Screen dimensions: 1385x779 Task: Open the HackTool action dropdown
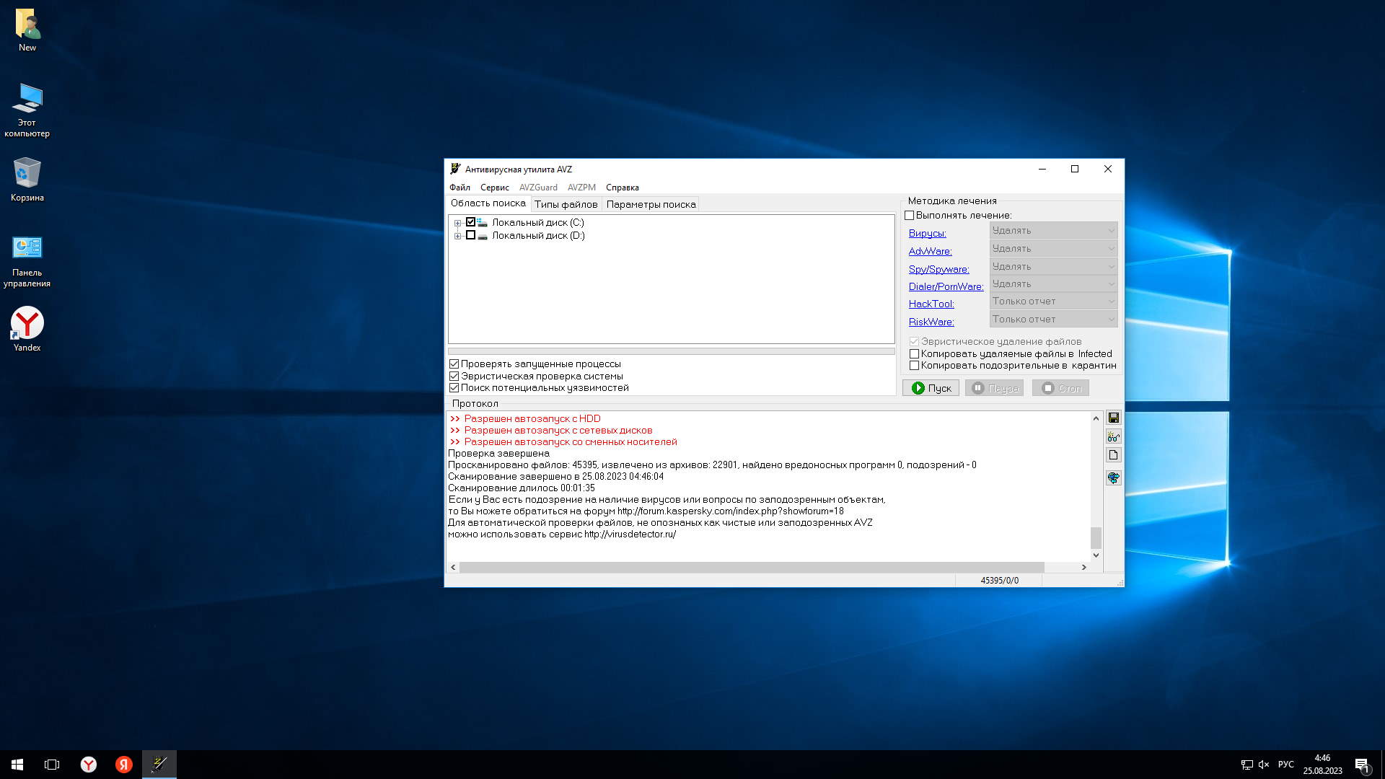click(x=1053, y=302)
